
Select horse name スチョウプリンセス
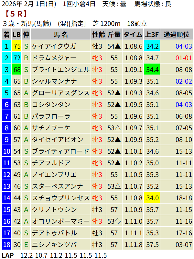click(60, 198)
